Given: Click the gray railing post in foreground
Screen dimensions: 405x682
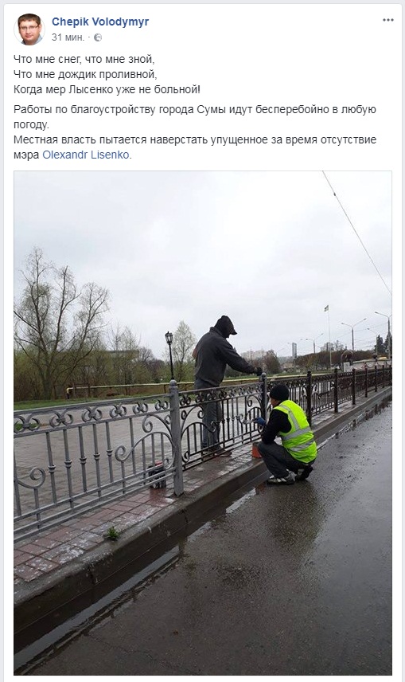Looking at the screenshot, I should (176, 437).
